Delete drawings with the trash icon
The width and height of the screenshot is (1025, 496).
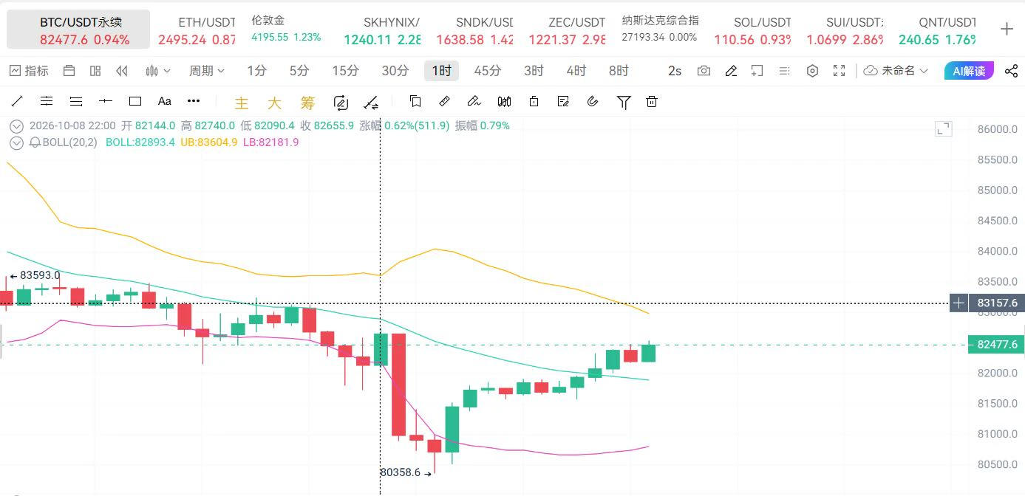(652, 102)
